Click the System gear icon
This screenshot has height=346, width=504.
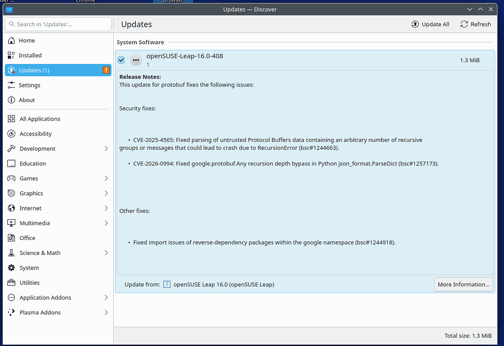(x=11, y=268)
